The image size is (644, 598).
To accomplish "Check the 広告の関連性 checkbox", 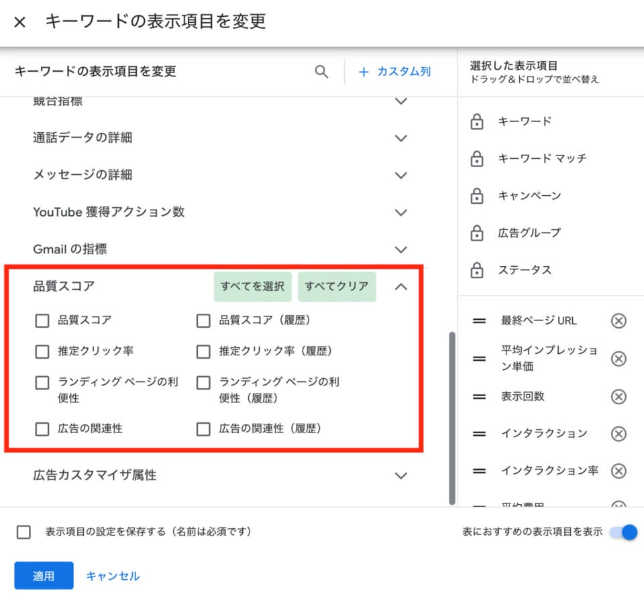I will [x=42, y=429].
